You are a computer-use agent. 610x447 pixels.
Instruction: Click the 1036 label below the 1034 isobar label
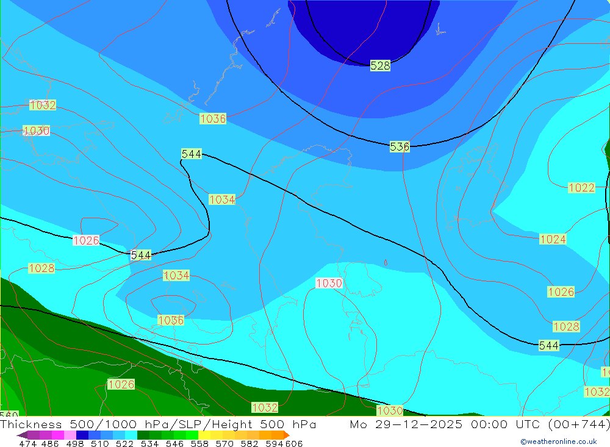coord(171,321)
